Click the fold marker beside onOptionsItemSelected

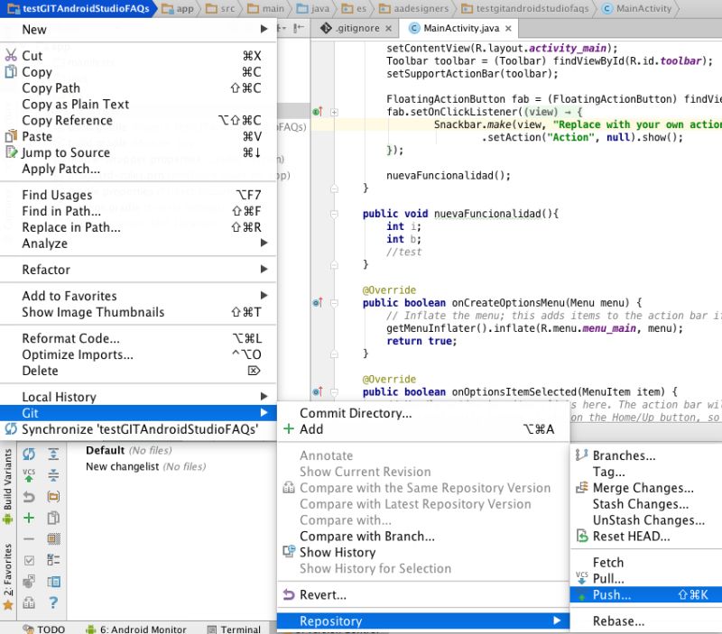334,392
